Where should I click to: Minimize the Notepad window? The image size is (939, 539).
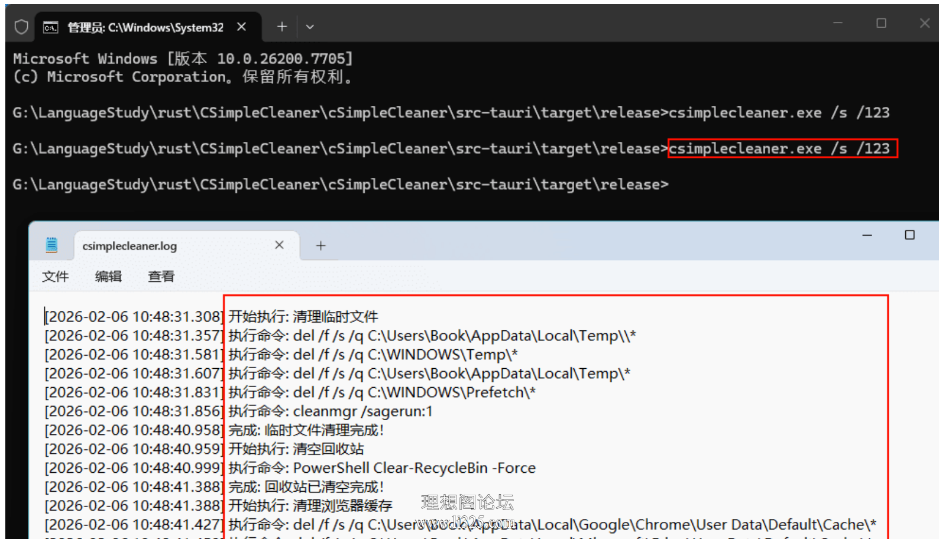tap(867, 235)
